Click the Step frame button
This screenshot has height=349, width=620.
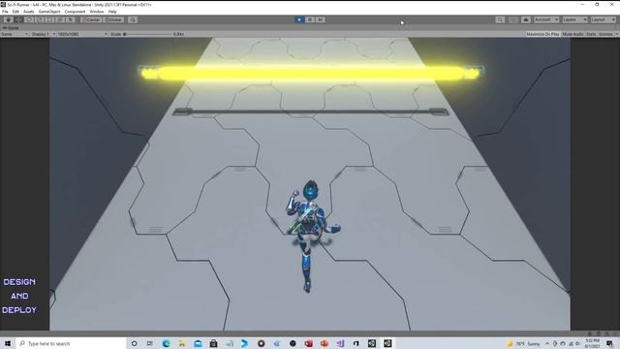[321, 19]
